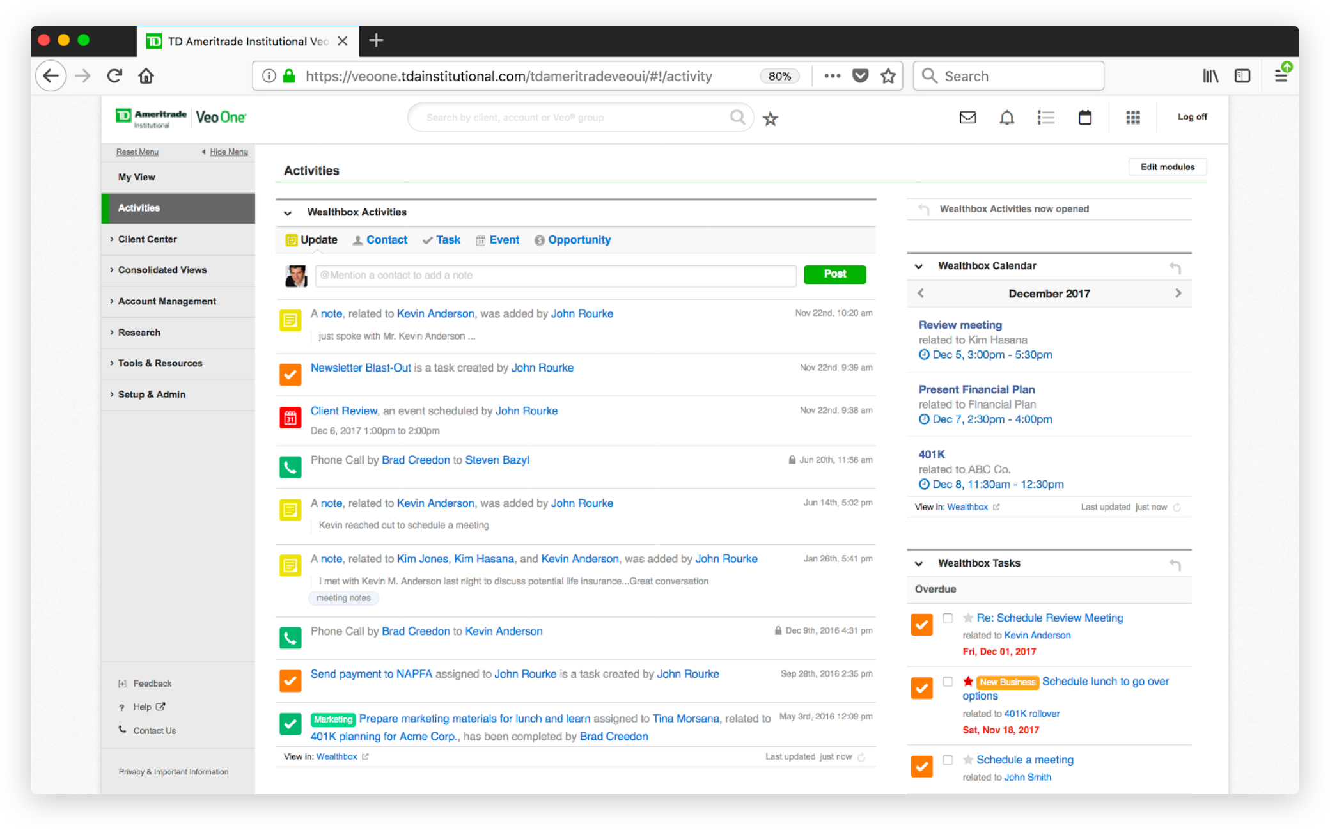
Task: Show site information icon in address bar
Action: pyautogui.click(x=269, y=76)
